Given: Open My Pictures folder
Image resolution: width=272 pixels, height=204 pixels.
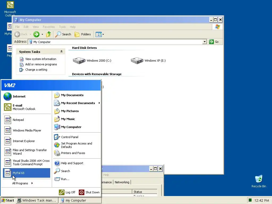Looking at the screenshot, I should [77, 111].
